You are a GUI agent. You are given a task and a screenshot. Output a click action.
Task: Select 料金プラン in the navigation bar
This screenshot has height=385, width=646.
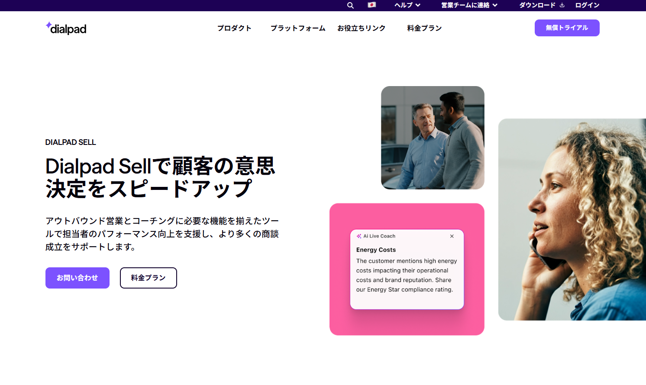(x=424, y=28)
